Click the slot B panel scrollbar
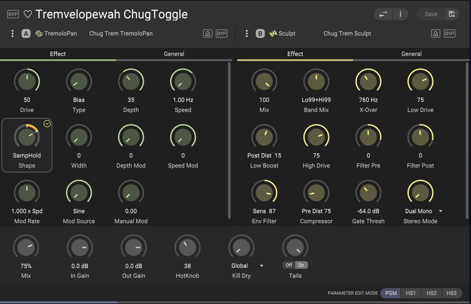Screen dimensions: 471x304 [x=467, y=140]
